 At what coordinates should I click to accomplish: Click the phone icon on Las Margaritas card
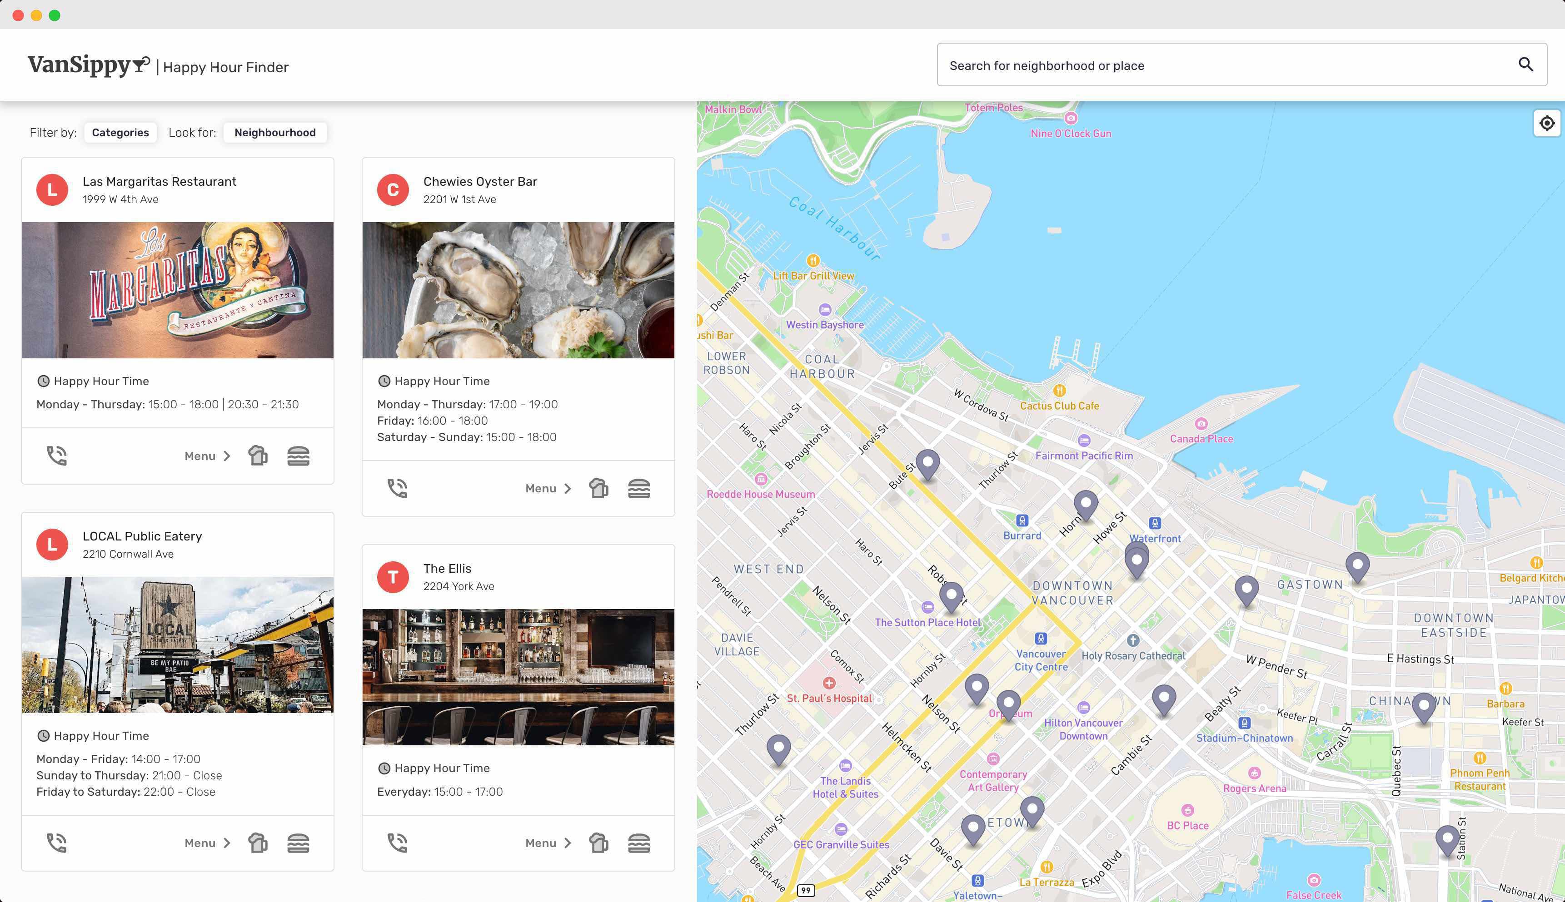[56, 456]
